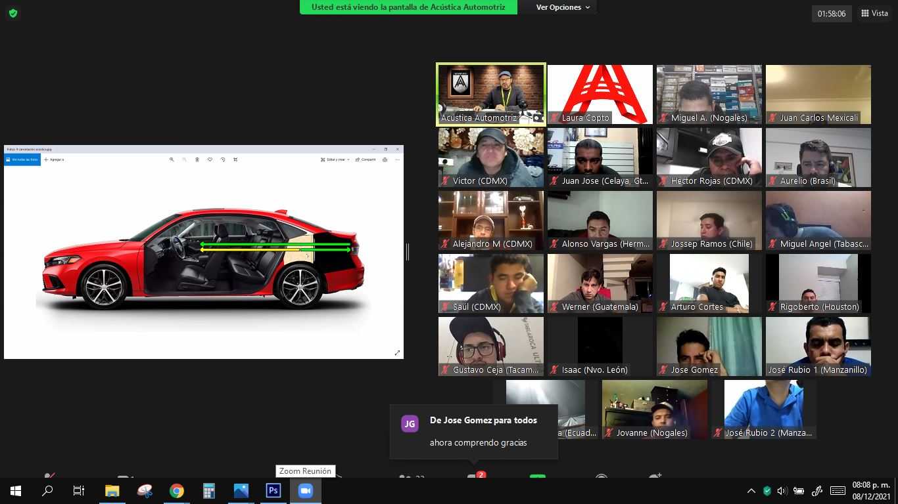Select Jose Gomez video tile
This screenshot has width=898, height=504.
tap(709, 346)
